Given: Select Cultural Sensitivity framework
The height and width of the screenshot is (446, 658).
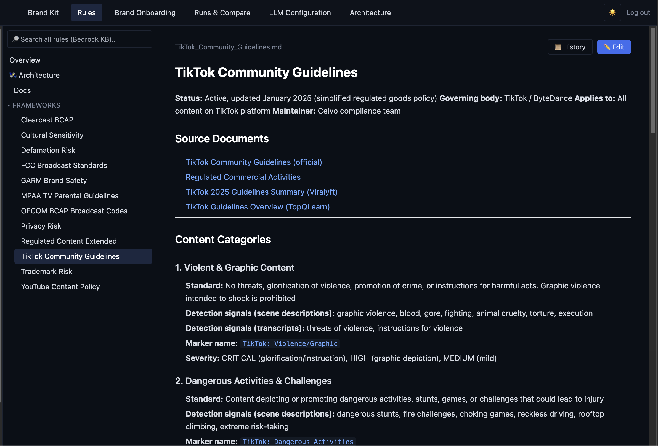Looking at the screenshot, I should [83, 135].
